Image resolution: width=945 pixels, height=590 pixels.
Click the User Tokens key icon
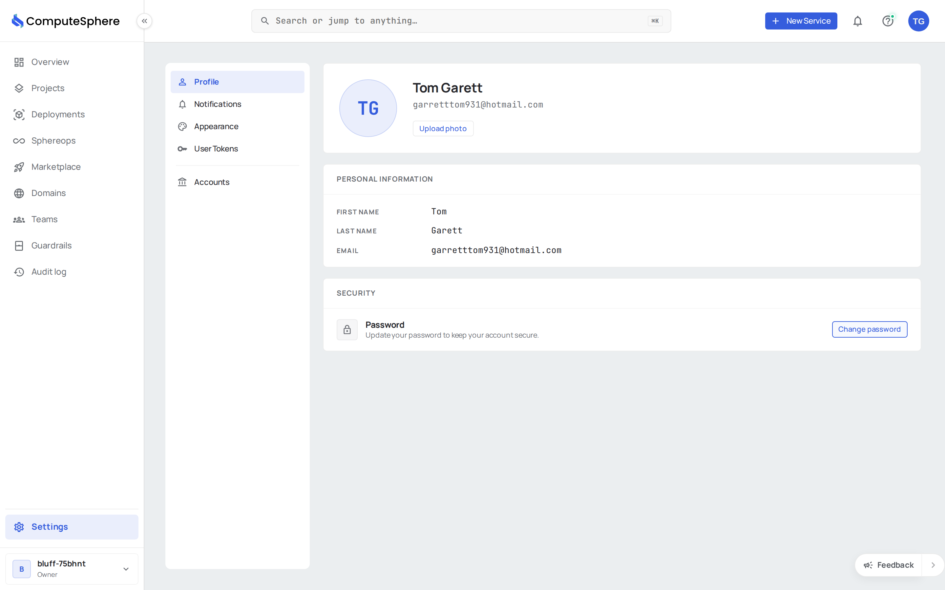182,149
